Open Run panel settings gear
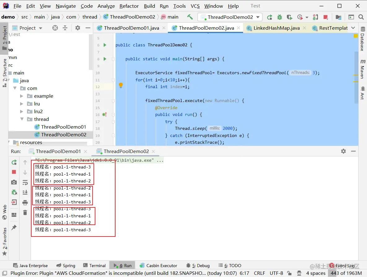Viewport: 367px width, 277px height. tap(343, 151)
